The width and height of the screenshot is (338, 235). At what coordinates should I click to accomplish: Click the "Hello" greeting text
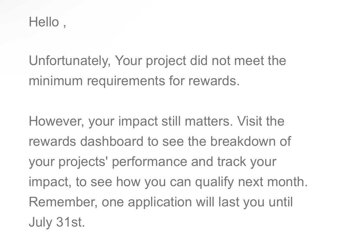44,22
